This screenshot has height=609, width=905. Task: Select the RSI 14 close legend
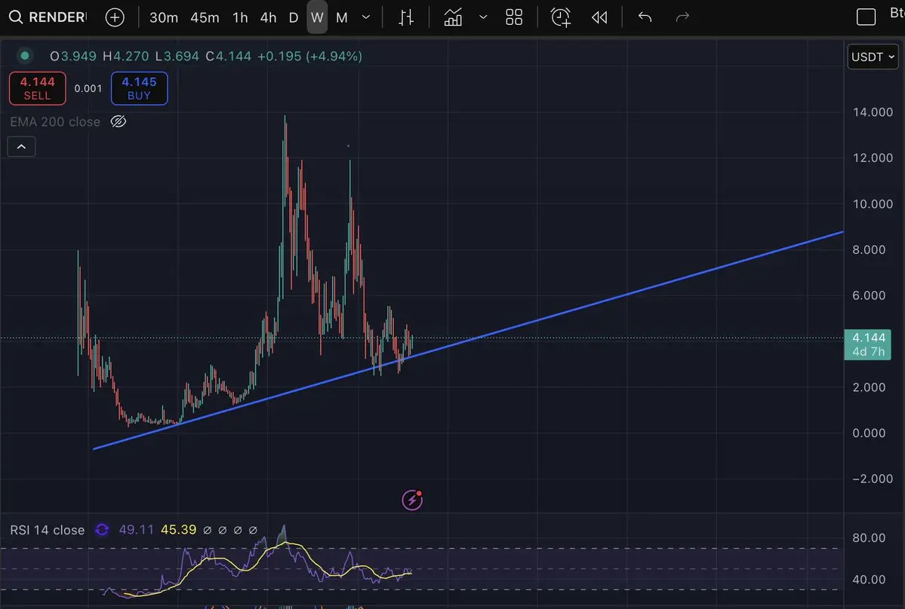(48, 530)
